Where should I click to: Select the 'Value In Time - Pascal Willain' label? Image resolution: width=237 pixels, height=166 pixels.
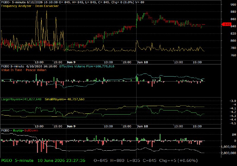click(x=24, y=70)
